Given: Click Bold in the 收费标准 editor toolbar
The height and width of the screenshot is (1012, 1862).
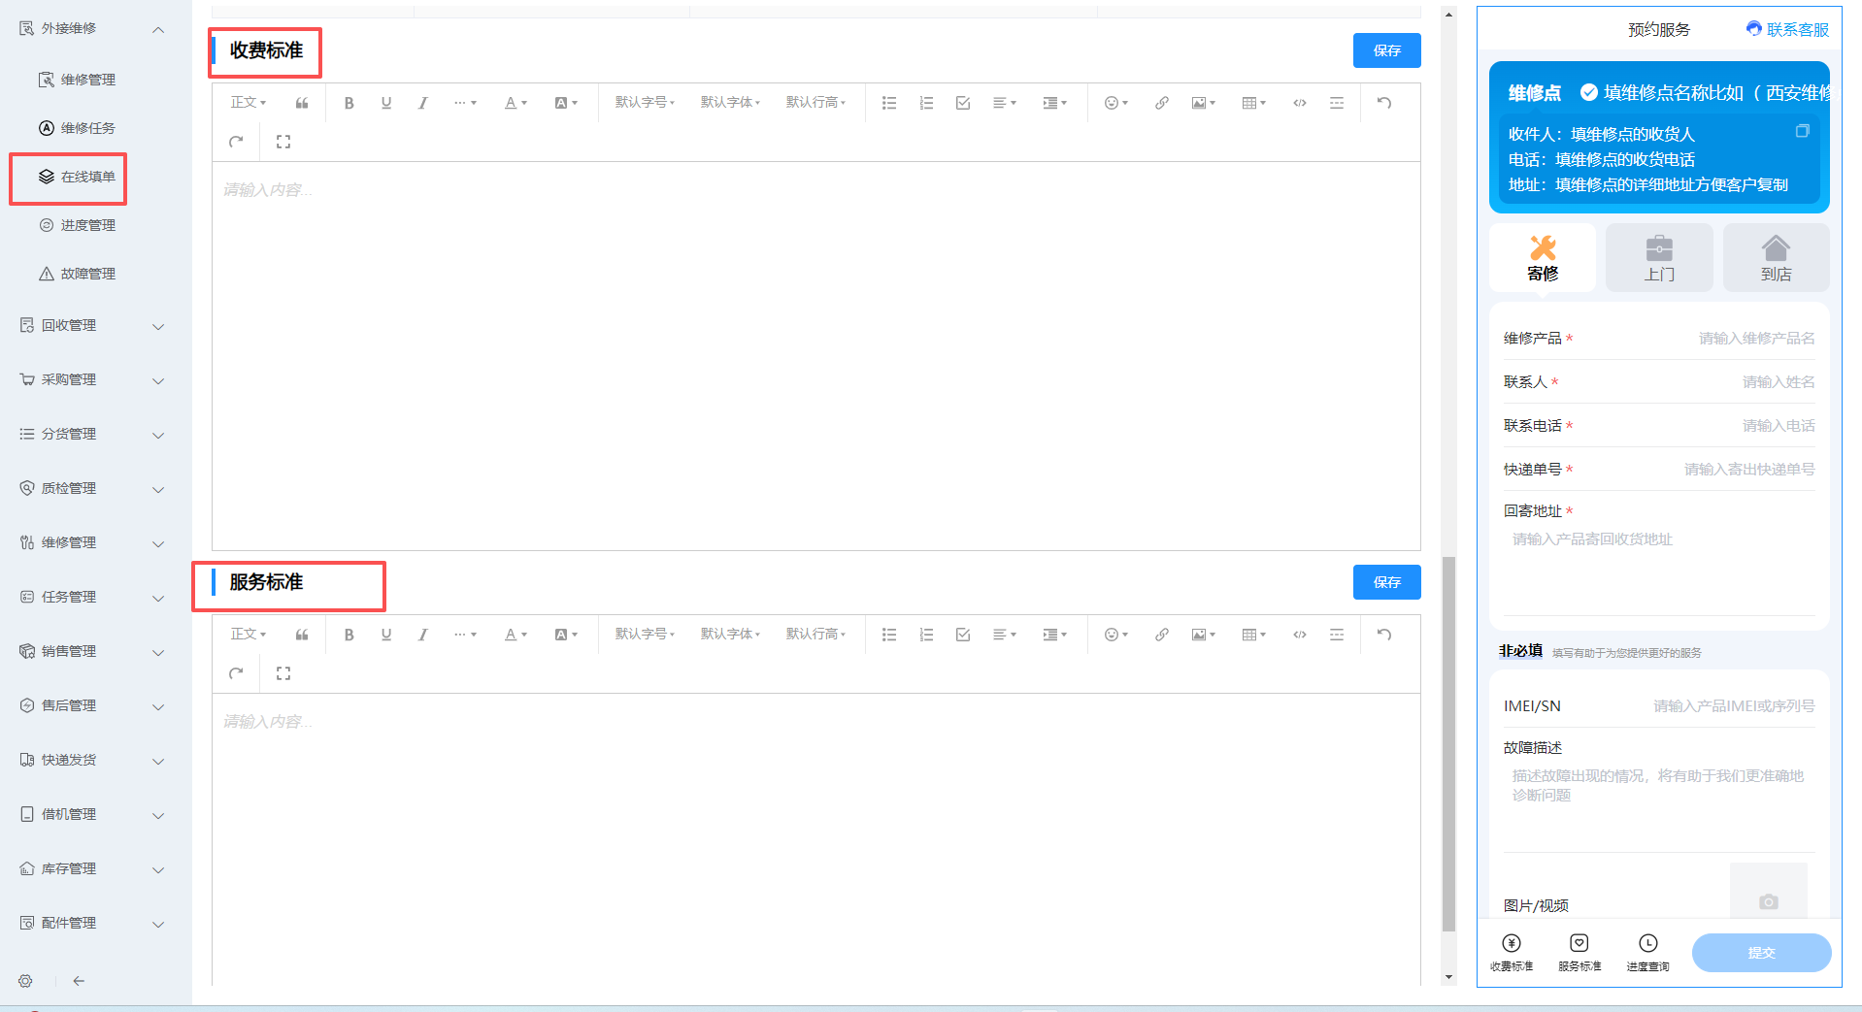Looking at the screenshot, I should 349,103.
